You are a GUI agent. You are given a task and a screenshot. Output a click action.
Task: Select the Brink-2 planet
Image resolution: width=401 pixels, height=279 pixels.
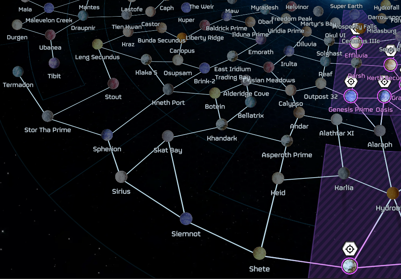pyautogui.click(x=204, y=68)
